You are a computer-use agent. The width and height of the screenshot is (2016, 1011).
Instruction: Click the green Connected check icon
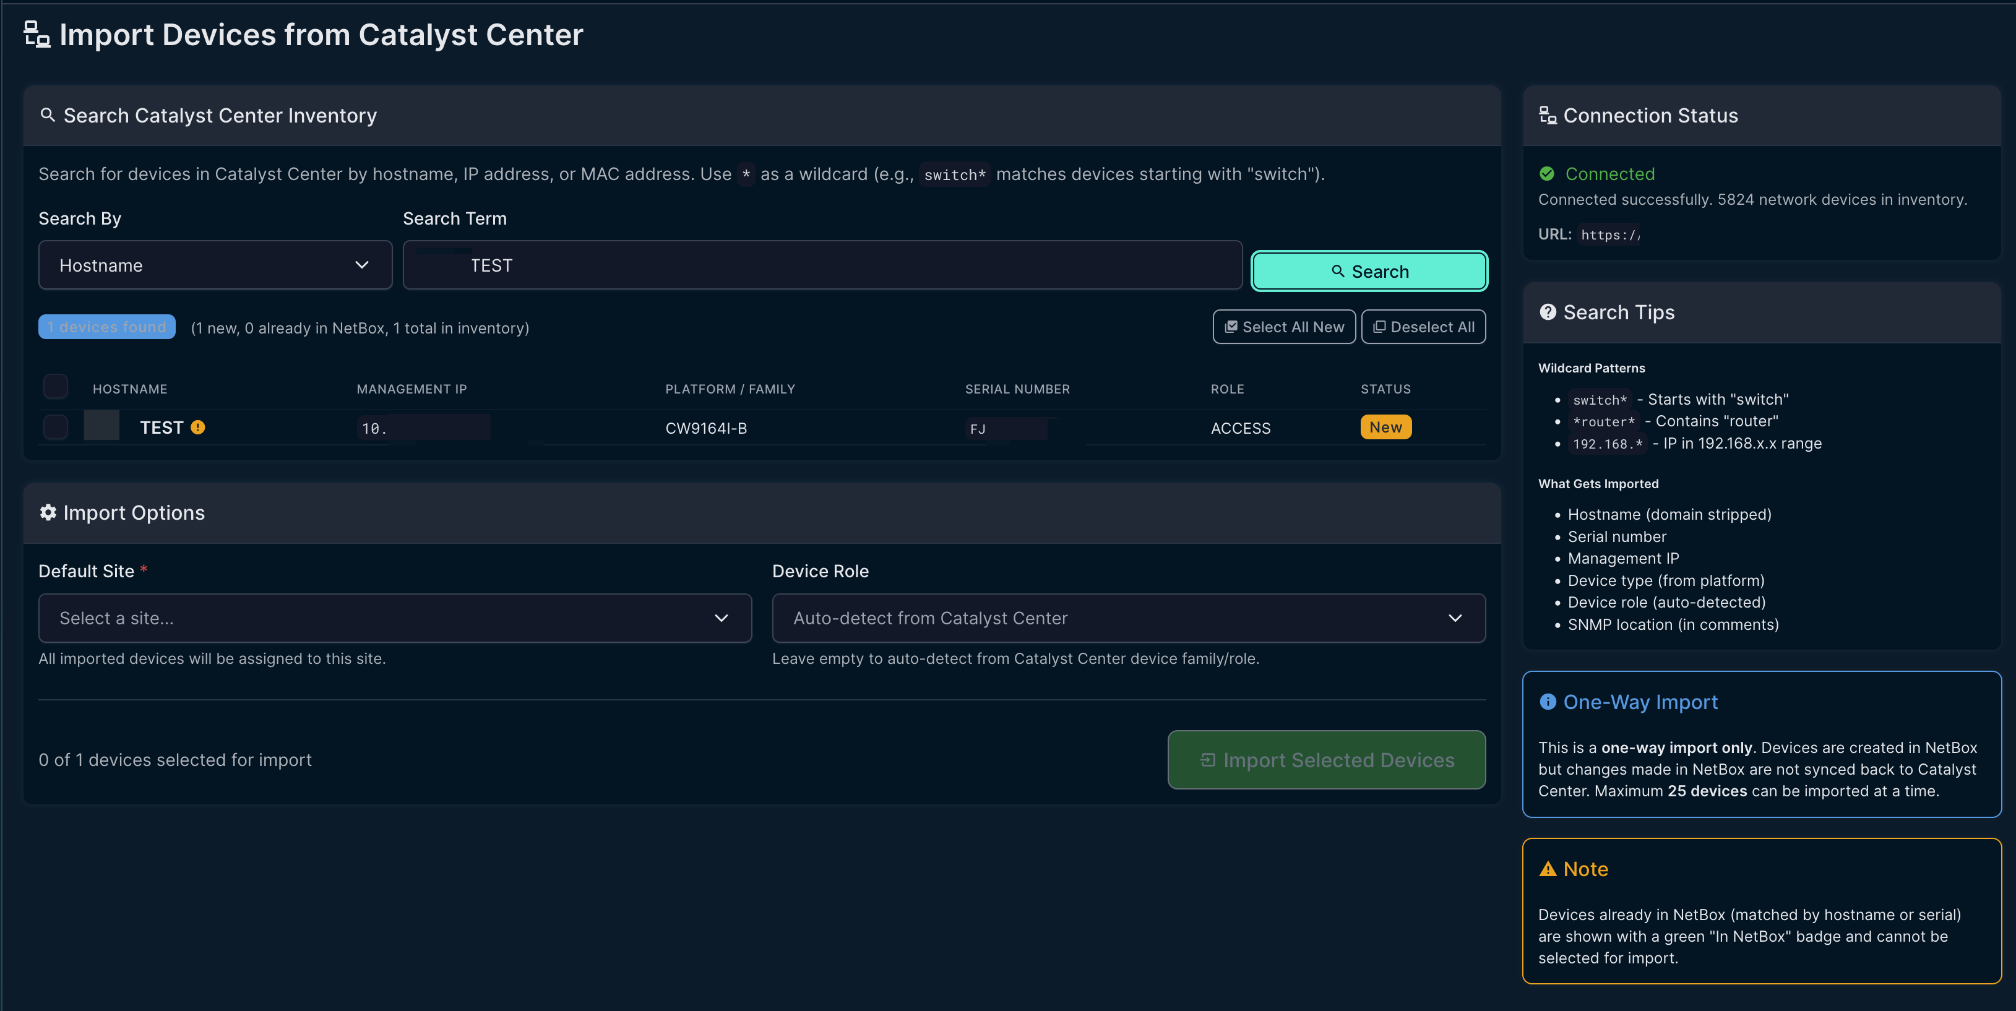pos(1546,174)
